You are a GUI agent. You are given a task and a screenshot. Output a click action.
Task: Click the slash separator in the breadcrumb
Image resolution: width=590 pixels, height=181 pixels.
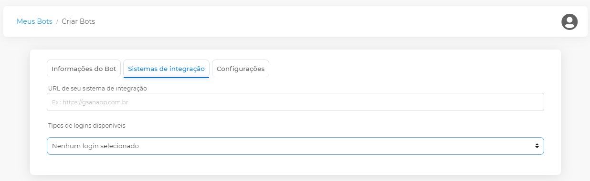click(57, 21)
